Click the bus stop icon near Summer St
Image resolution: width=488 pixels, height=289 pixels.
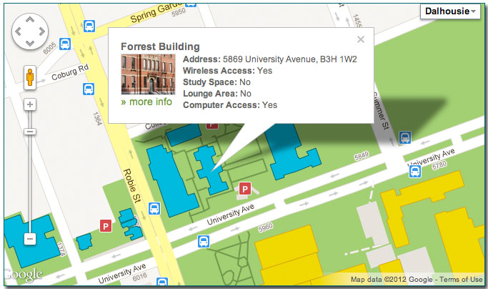coord(405,137)
